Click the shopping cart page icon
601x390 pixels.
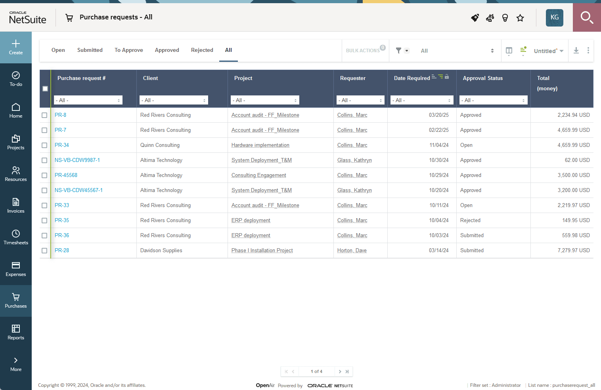[69, 18]
